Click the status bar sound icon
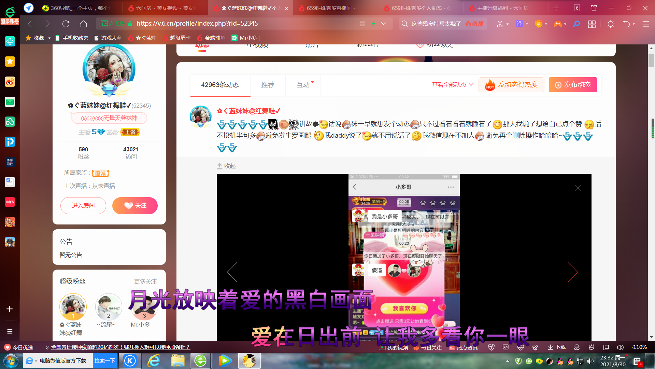Screen dimensions: 655x369 click(x=620, y=347)
